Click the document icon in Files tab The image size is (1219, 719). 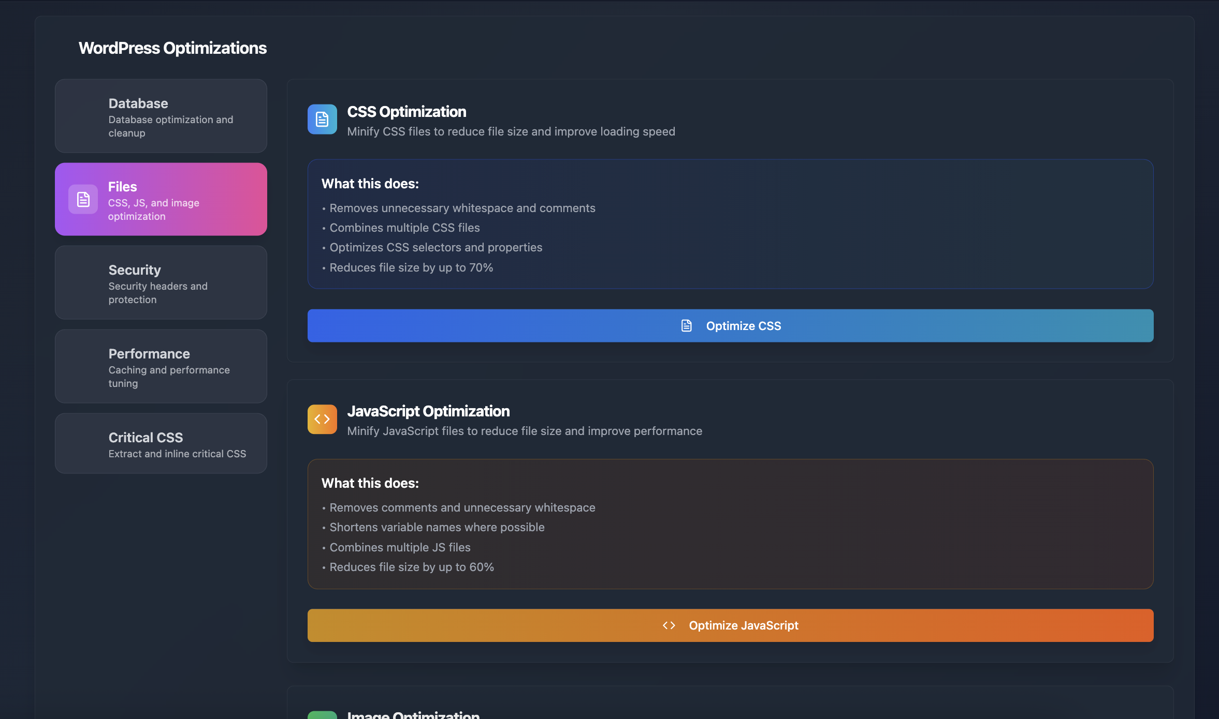coord(83,199)
